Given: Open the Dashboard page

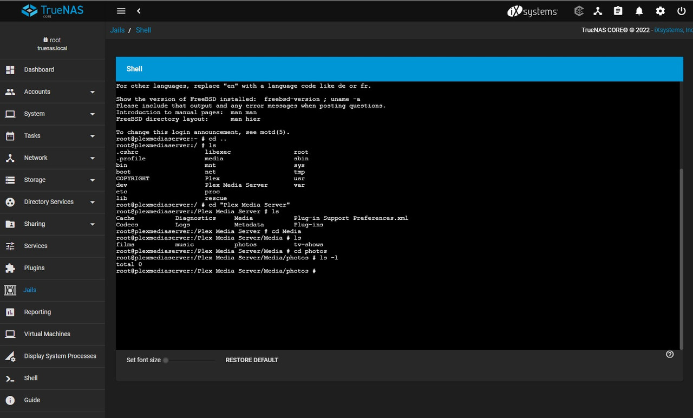Looking at the screenshot, I should click(53, 70).
